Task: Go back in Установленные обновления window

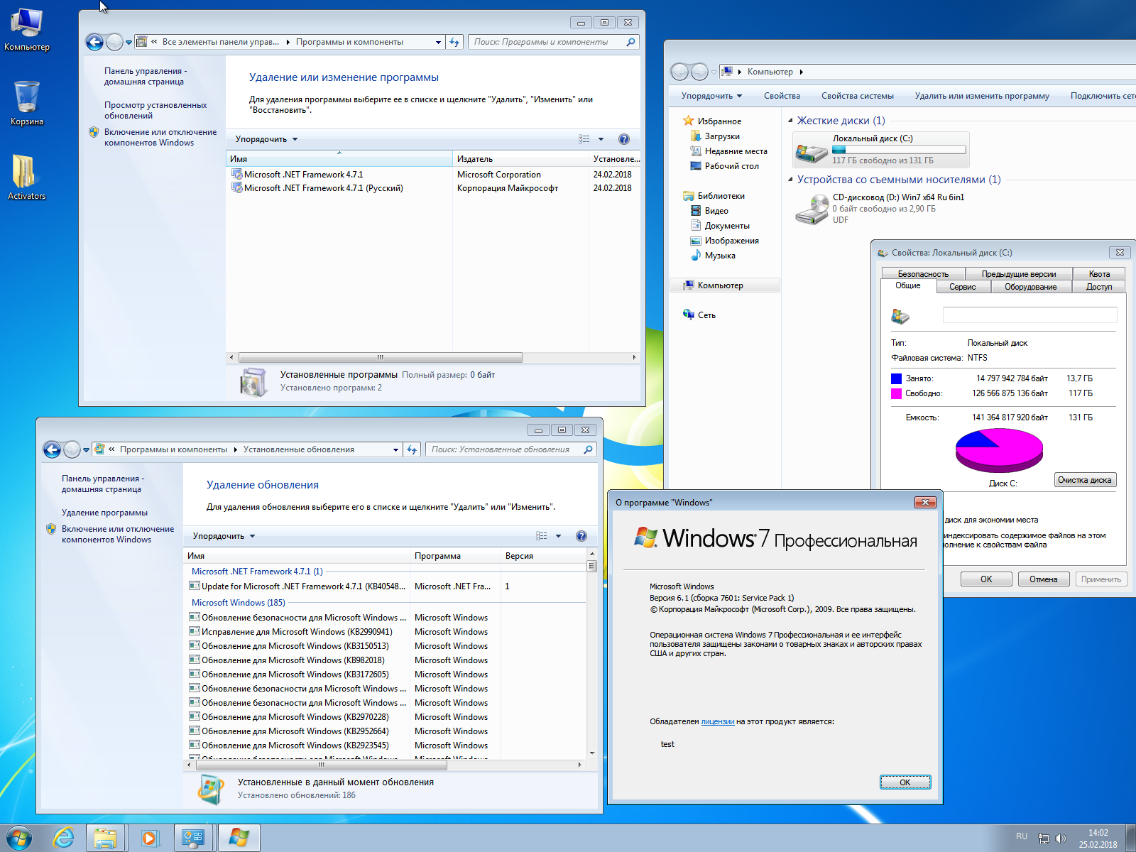Action: 52,449
